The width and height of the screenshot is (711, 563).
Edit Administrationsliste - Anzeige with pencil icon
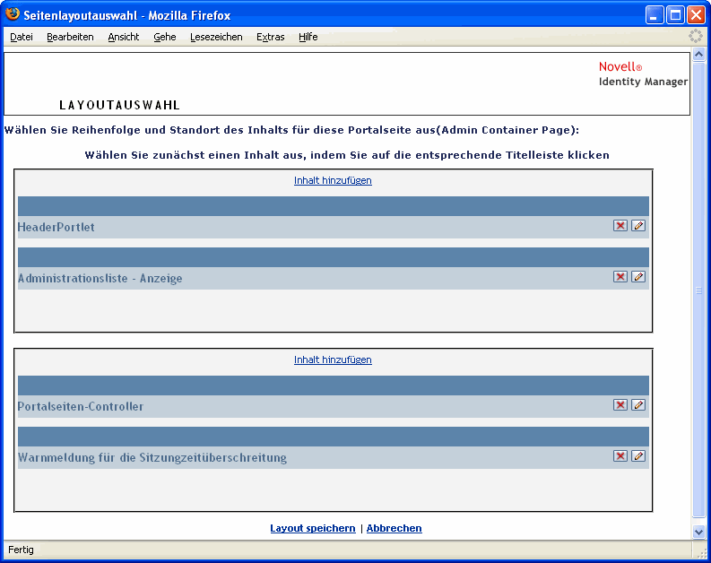pos(638,277)
